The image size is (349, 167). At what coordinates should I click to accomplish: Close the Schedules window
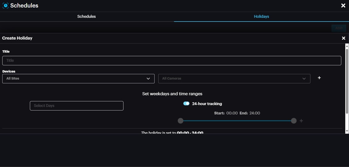coord(343,6)
